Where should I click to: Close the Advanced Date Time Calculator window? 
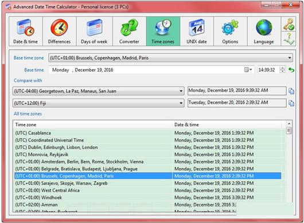pyautogui.click(x=291, y=5)
